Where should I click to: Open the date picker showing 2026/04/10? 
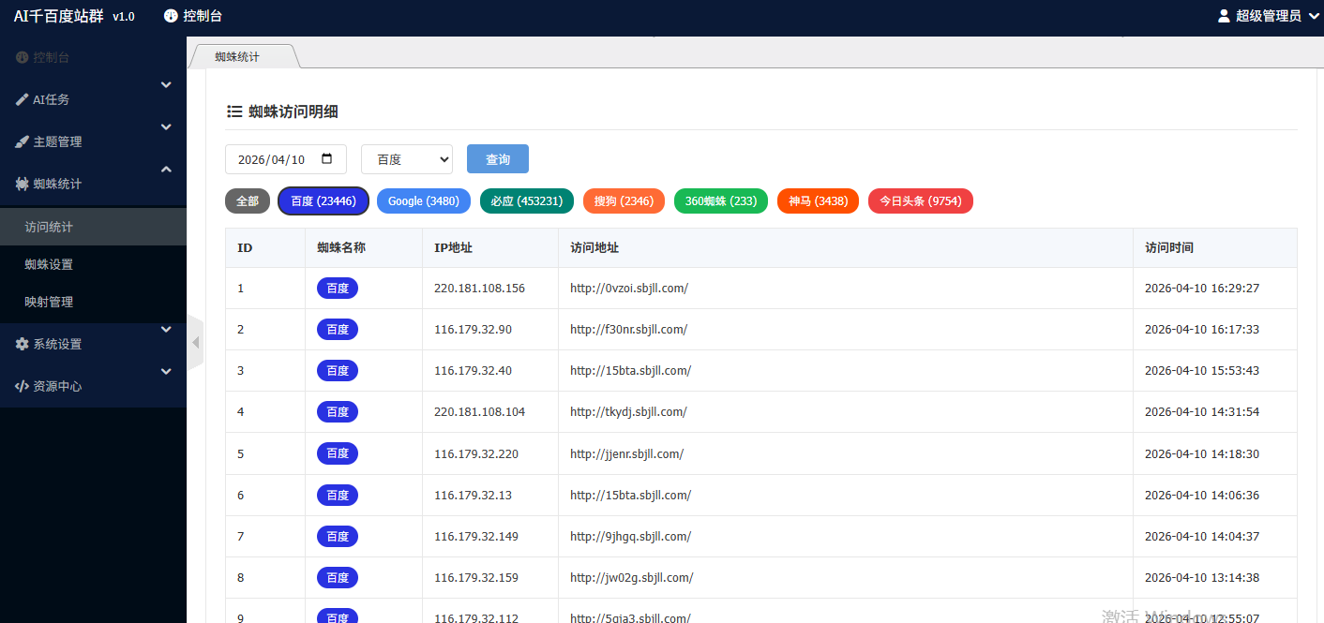(x=285, y=158)
